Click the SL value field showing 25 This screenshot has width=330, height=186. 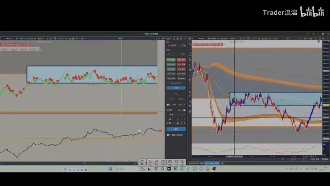click(178, 123)
